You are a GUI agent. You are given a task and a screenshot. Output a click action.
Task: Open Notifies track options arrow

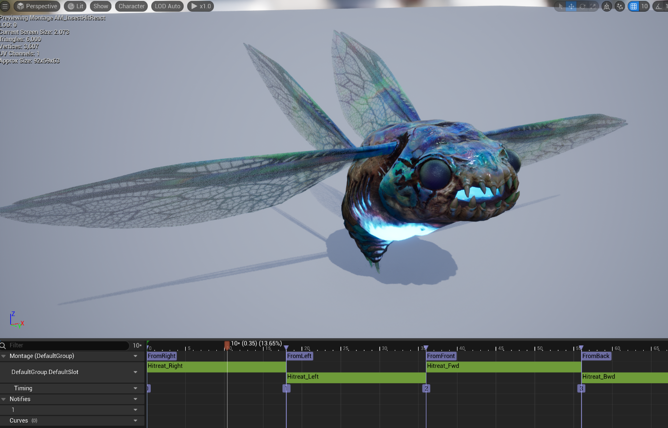[x=136, y=399]
